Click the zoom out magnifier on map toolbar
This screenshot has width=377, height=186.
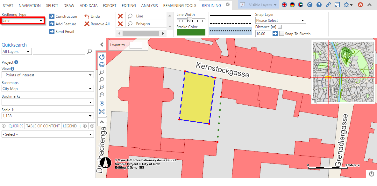[102, 80]
